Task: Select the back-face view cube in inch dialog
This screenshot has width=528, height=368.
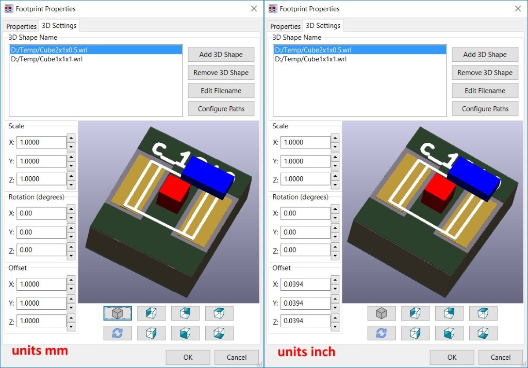Action: coord(449,313)
